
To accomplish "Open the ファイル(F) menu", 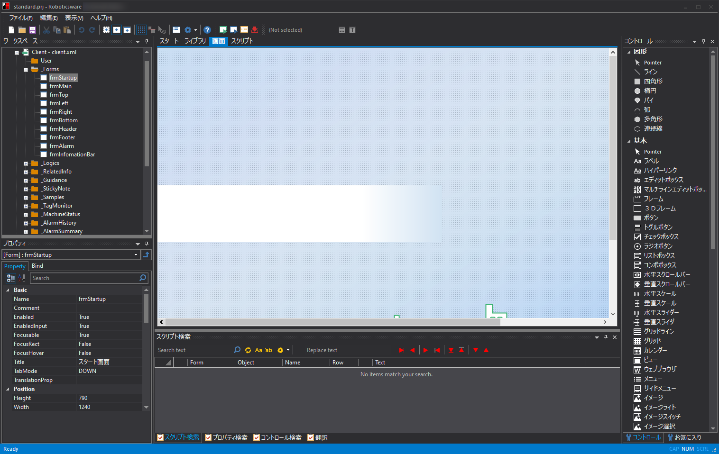I will 21,18.
